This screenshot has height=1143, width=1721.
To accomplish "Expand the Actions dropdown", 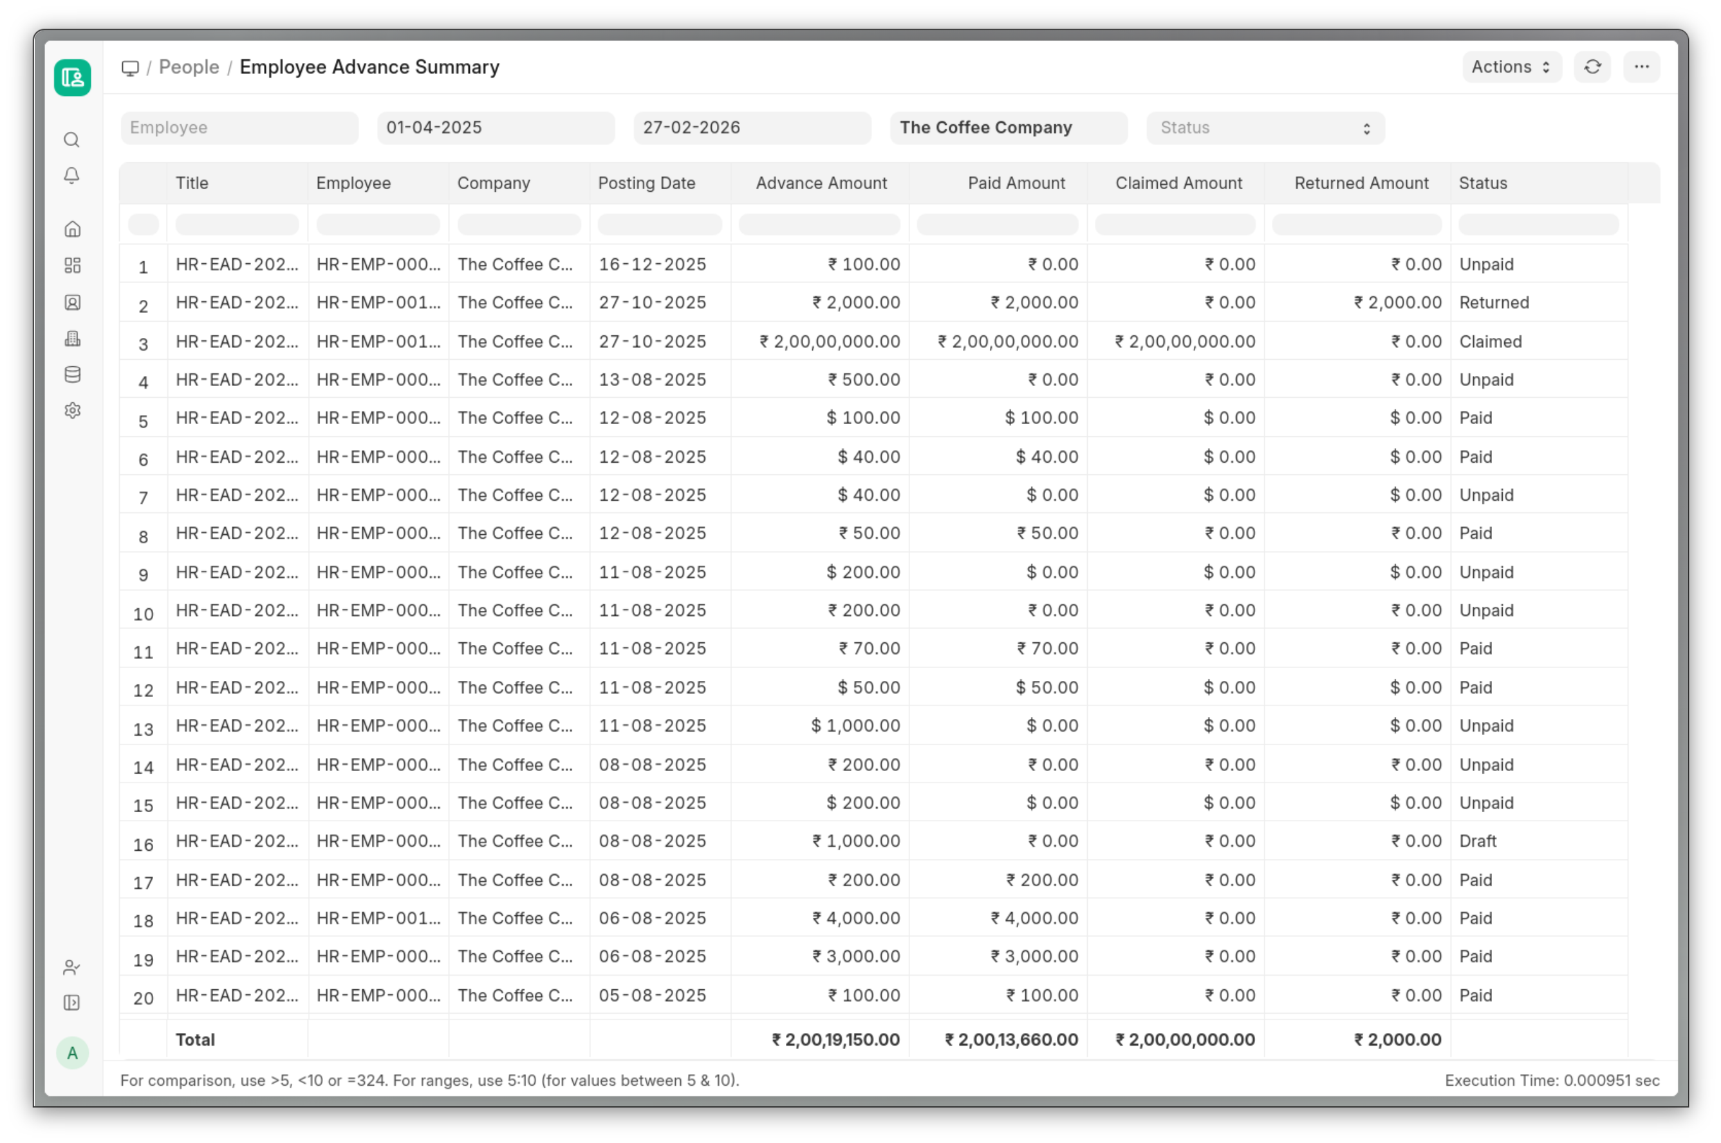I will [1511, 67].
